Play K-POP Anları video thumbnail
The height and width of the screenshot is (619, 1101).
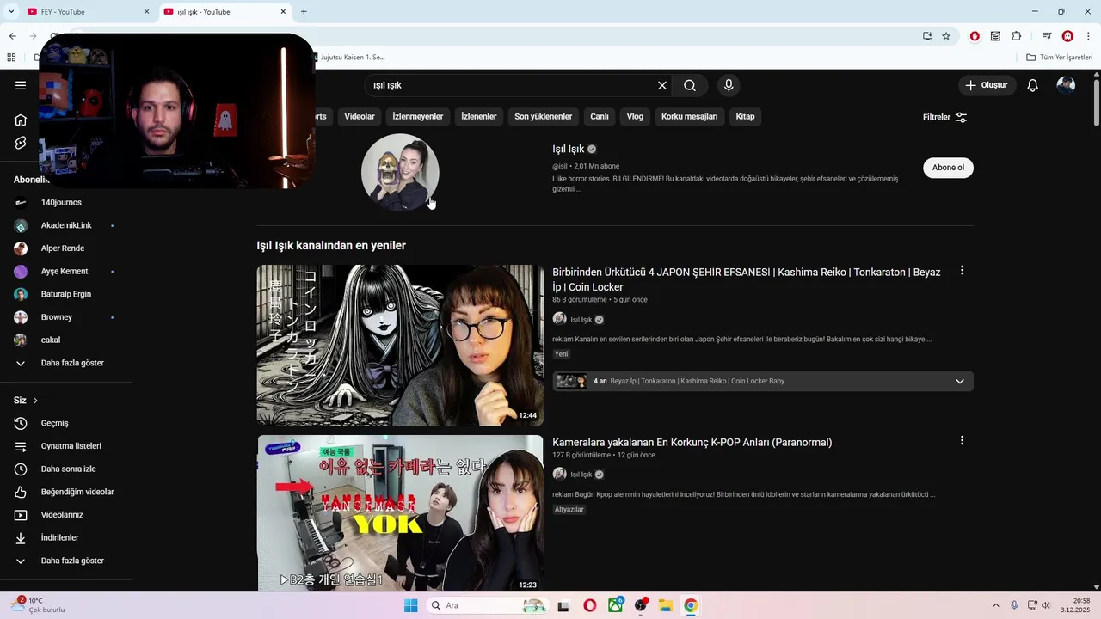(x=400, y=513)
